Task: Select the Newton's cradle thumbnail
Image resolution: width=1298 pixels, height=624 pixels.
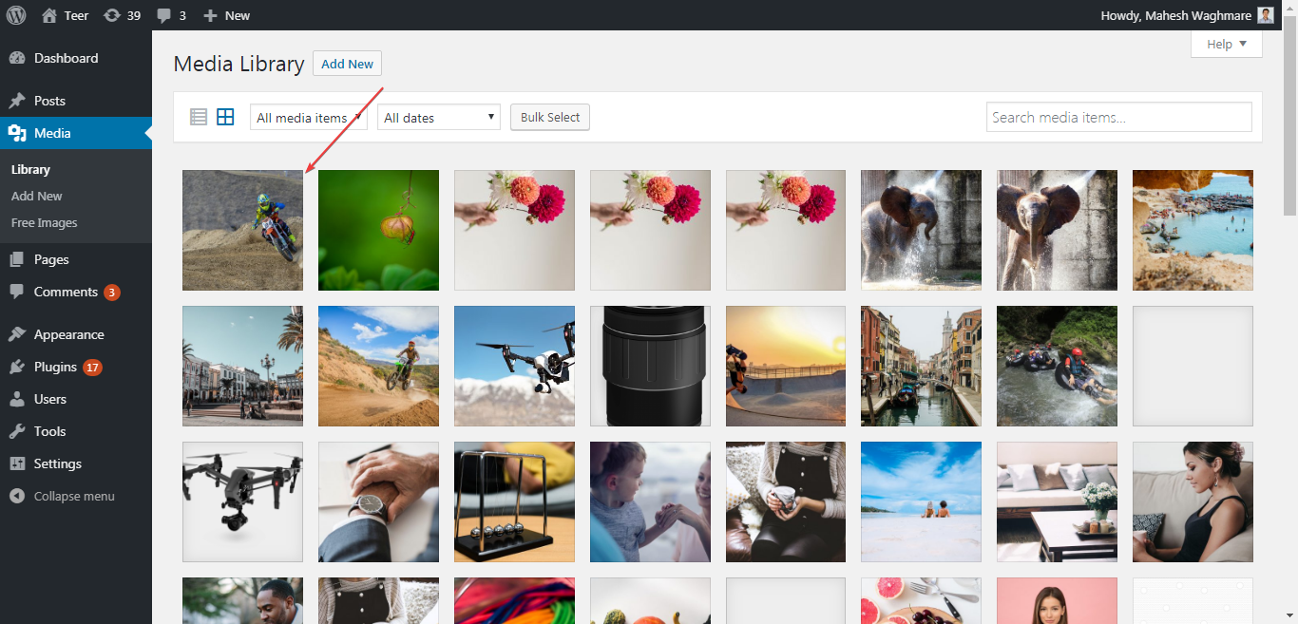Action: click(x=514, y=501)
